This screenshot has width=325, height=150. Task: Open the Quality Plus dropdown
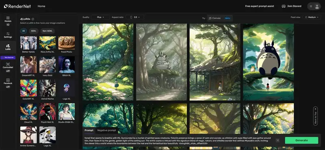[x=100, y=17]
